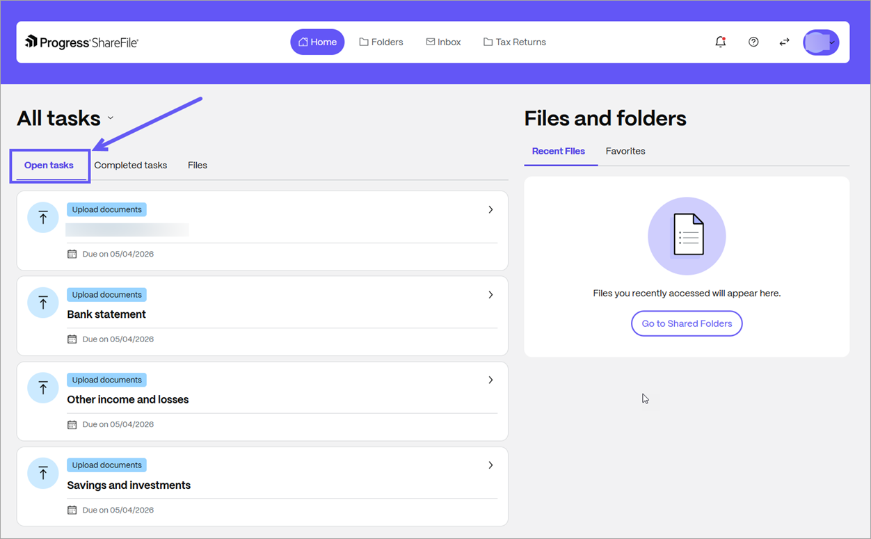Screen dimensions: 871x539
Task: Click the Progress ShareFile logo
Action: (81, 42)
